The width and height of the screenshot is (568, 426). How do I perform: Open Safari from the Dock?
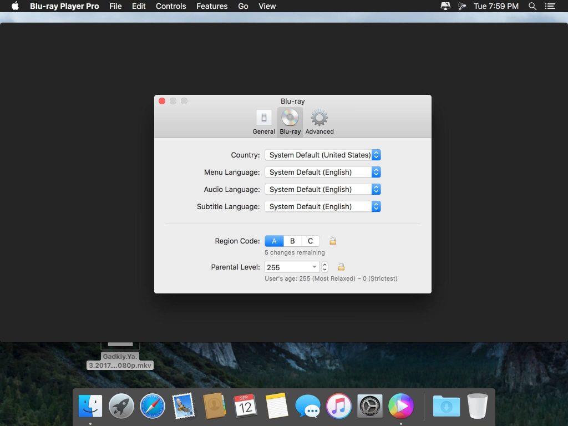[x=153, y=406]
